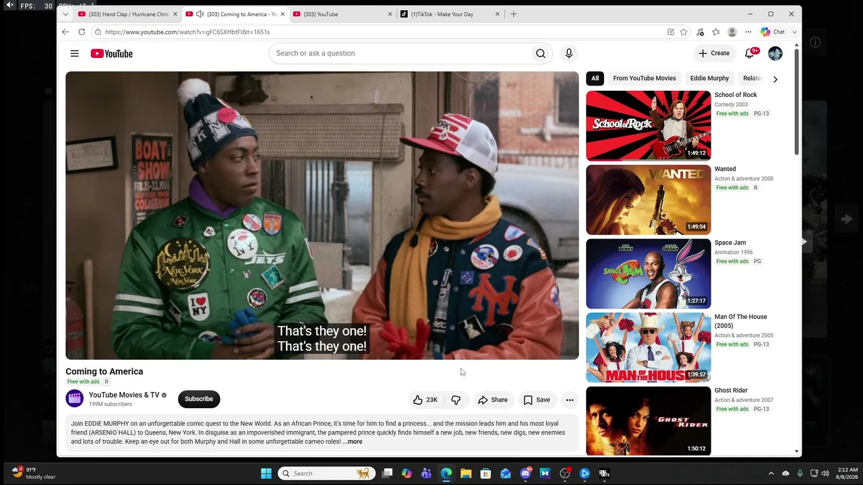The width and height of the screenshot is (863, 485).
Task: Reload the page with refresh icon
Action: pos(82,32)
